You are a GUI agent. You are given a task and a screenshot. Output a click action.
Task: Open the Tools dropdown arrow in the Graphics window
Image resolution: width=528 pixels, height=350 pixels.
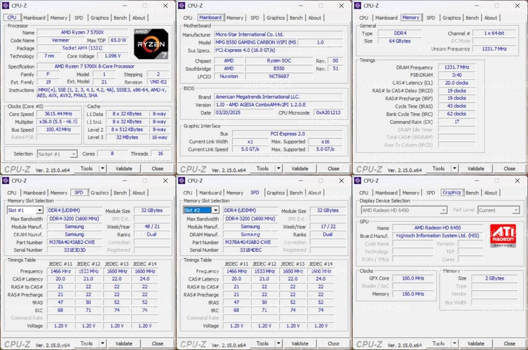point(455,343)
